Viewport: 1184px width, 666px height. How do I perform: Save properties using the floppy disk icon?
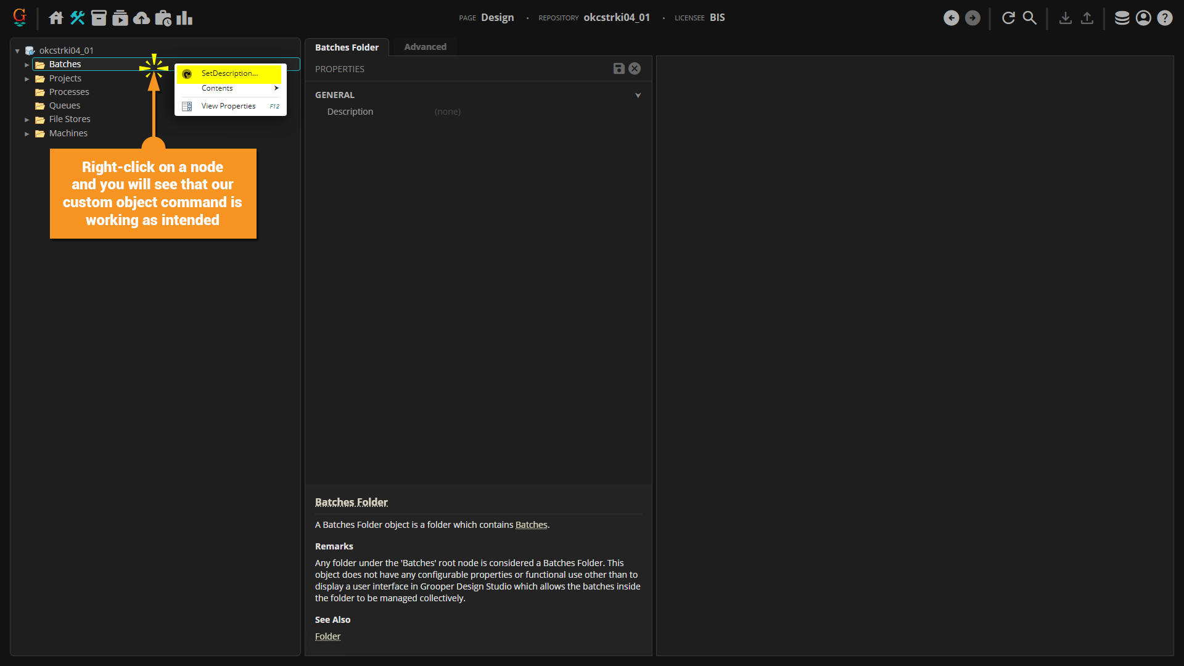[619, 68]
